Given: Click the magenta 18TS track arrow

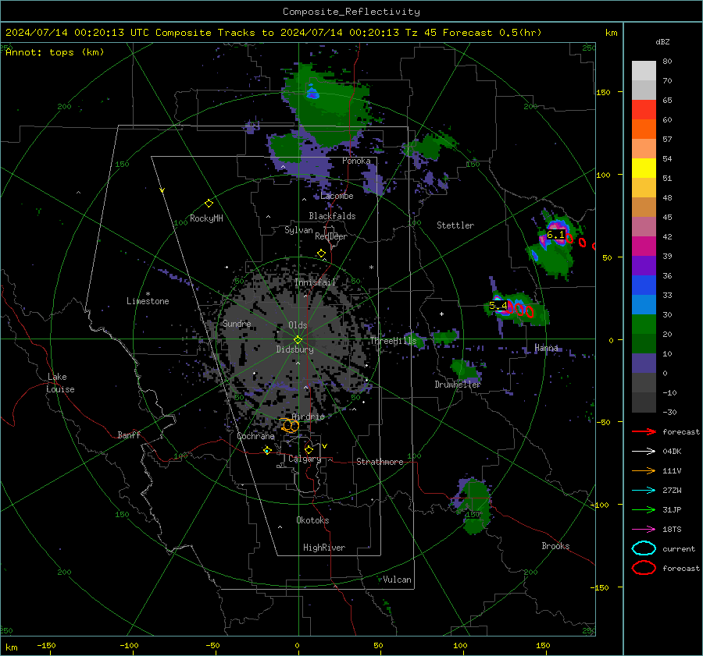Looking at the screenshot, I should tap(644, 530).
